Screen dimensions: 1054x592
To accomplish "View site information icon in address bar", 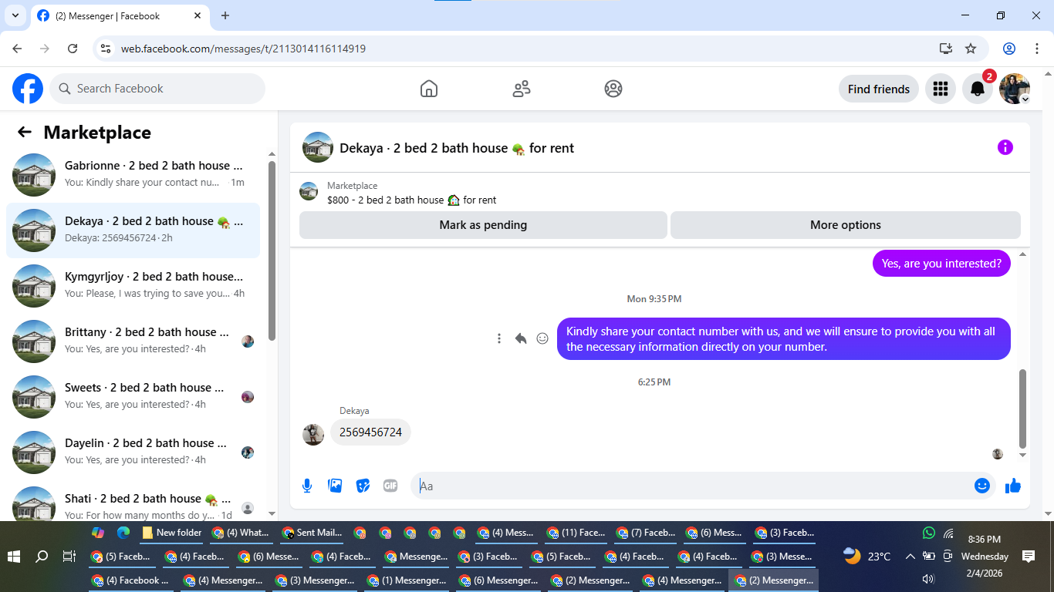I will point(106,49).
